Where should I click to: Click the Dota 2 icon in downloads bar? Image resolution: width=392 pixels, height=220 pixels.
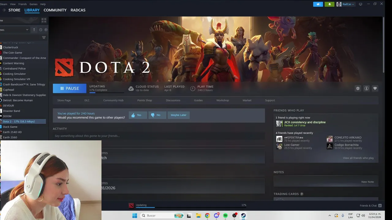pyautogui.click(x=131, y=205)
